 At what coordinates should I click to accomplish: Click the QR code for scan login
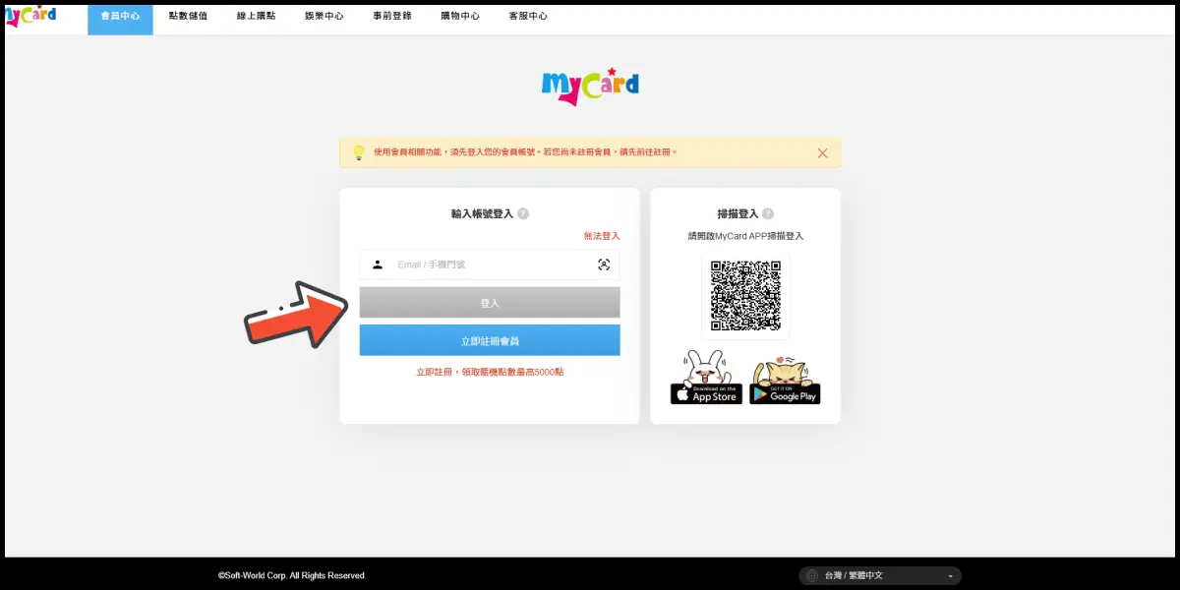745,295
